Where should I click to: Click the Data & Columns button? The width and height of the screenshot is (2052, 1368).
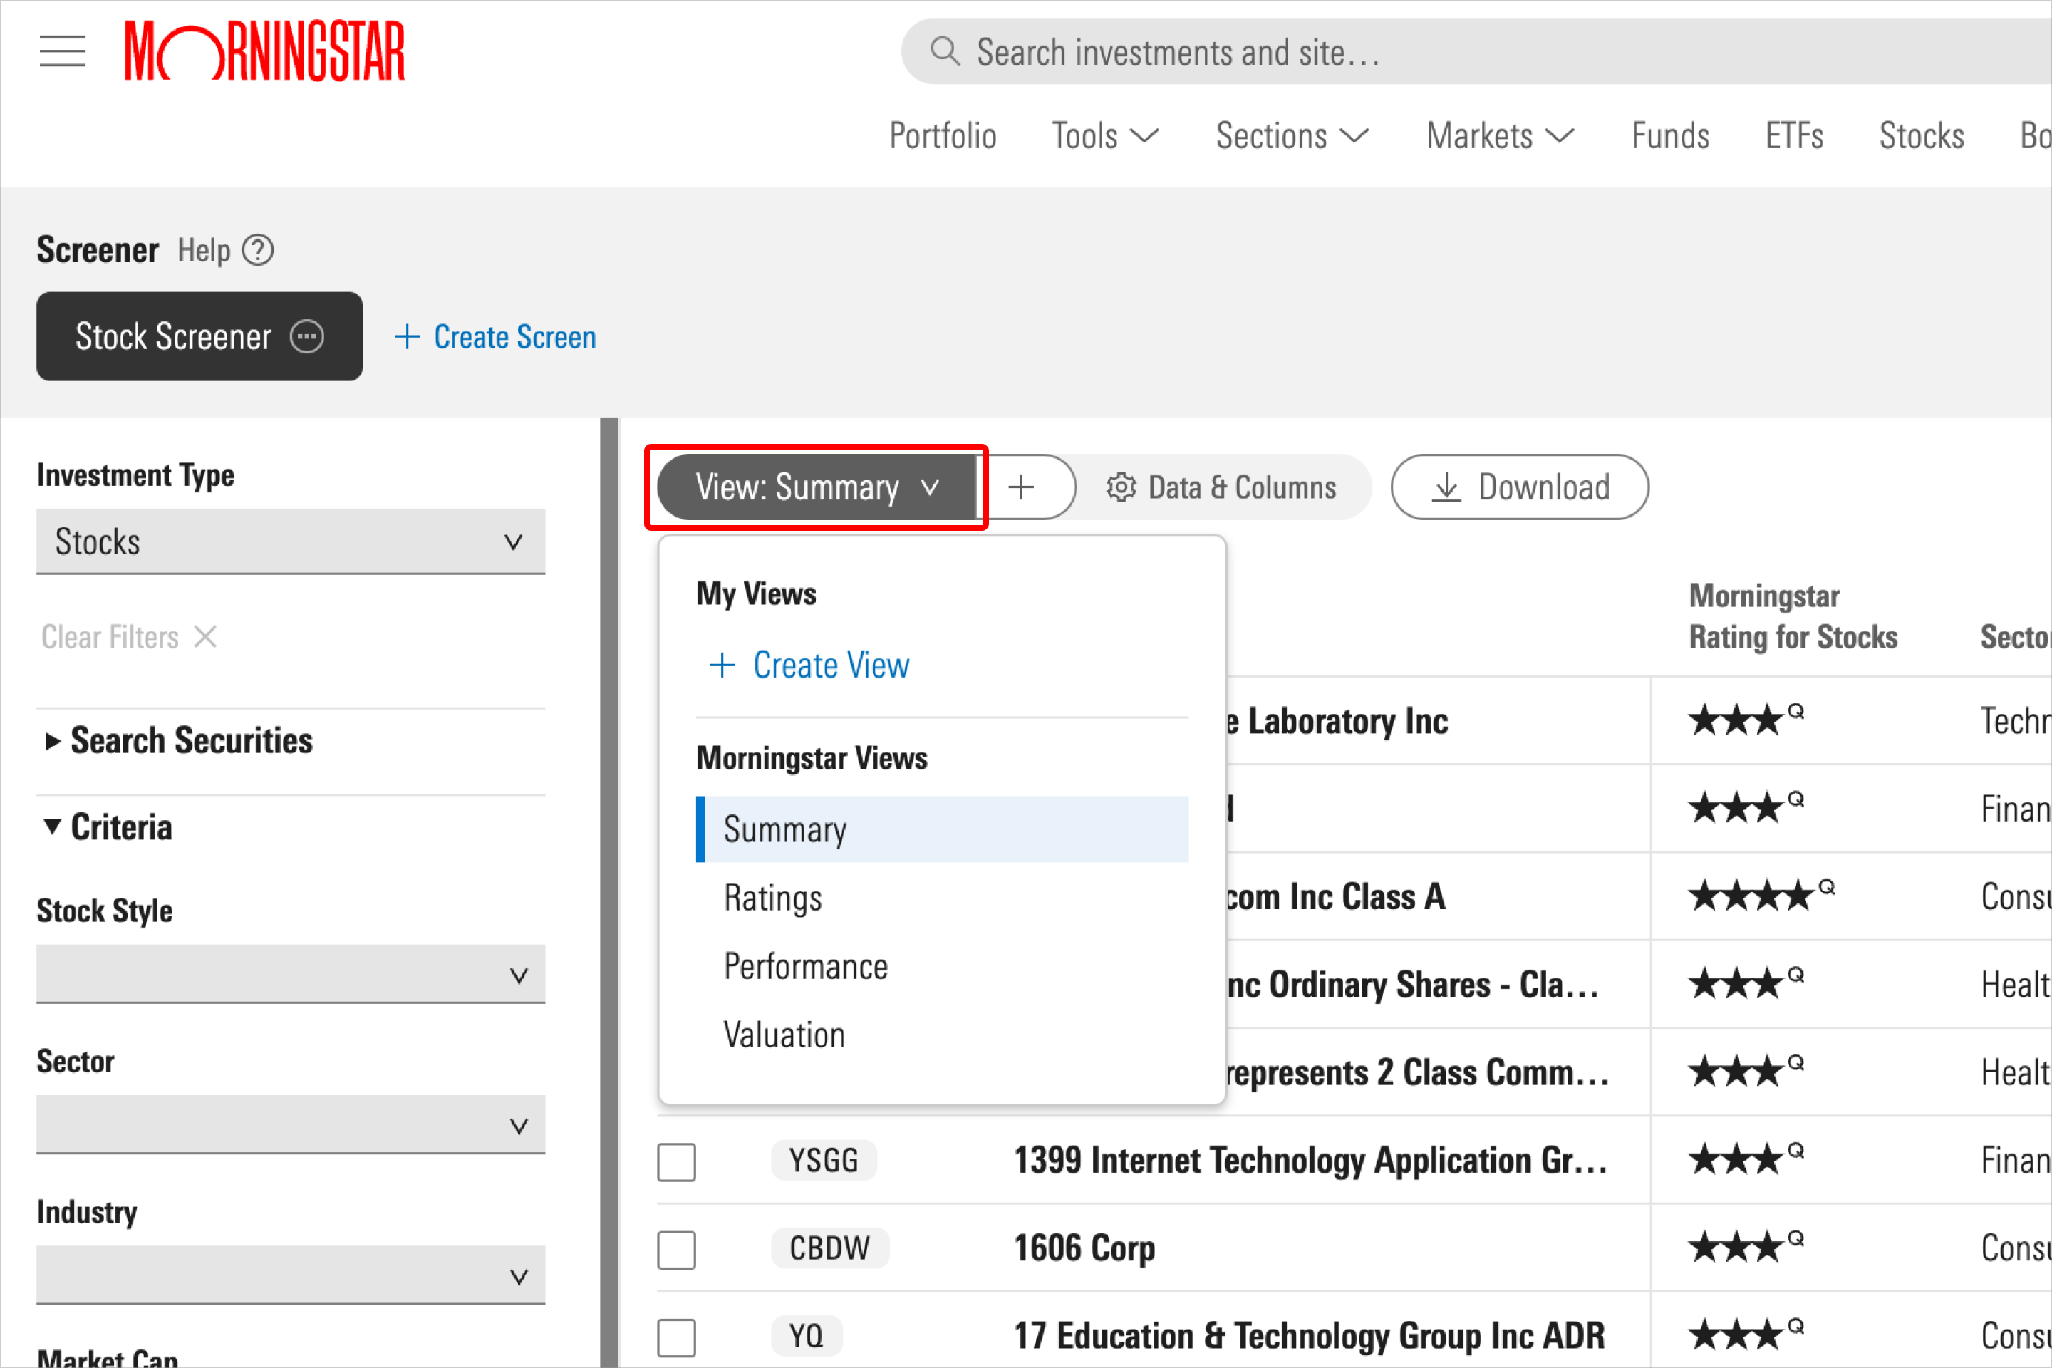click(1221, 487)
